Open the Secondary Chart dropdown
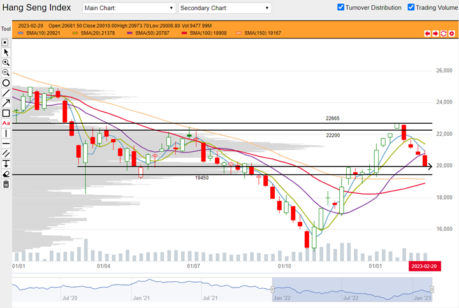This screenshot has height=308, width=459. pos(225,8)
